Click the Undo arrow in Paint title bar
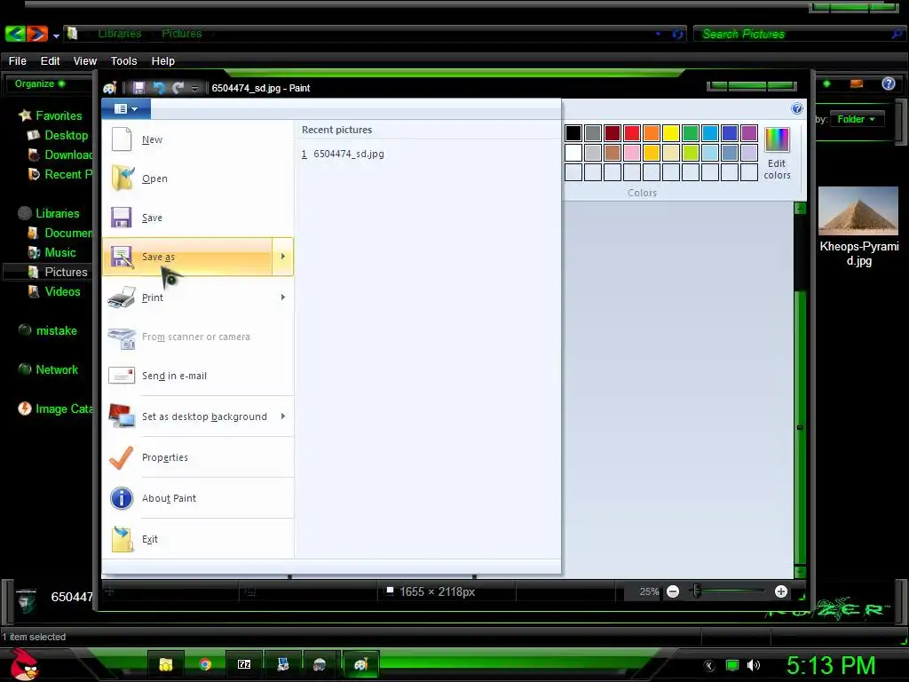This screenshot has width=909, height=682. [158, 88]
